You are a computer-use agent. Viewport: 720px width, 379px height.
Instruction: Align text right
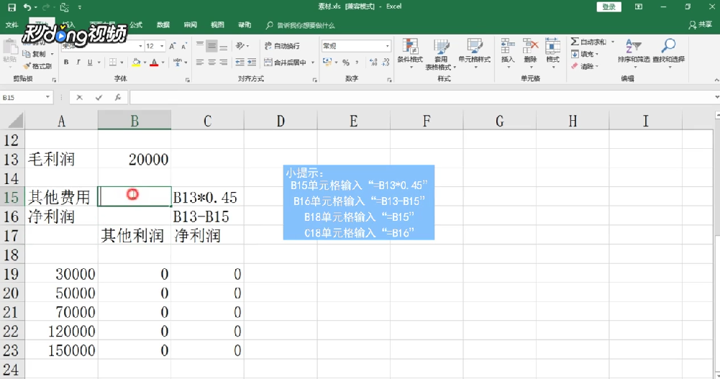click(223, 63)
